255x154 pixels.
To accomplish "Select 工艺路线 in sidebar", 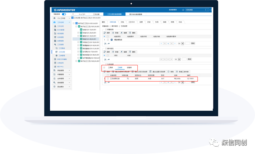I will [x=62, y=48].
